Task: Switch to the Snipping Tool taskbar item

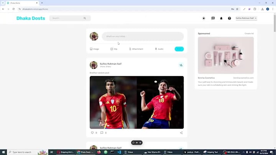Action: pos(211,152)
